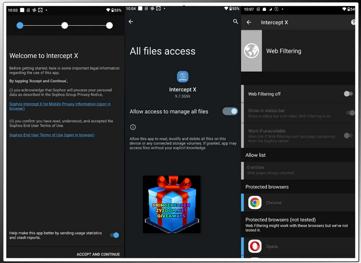Tap the 10:07 clock in right status bar

point(249,9)
